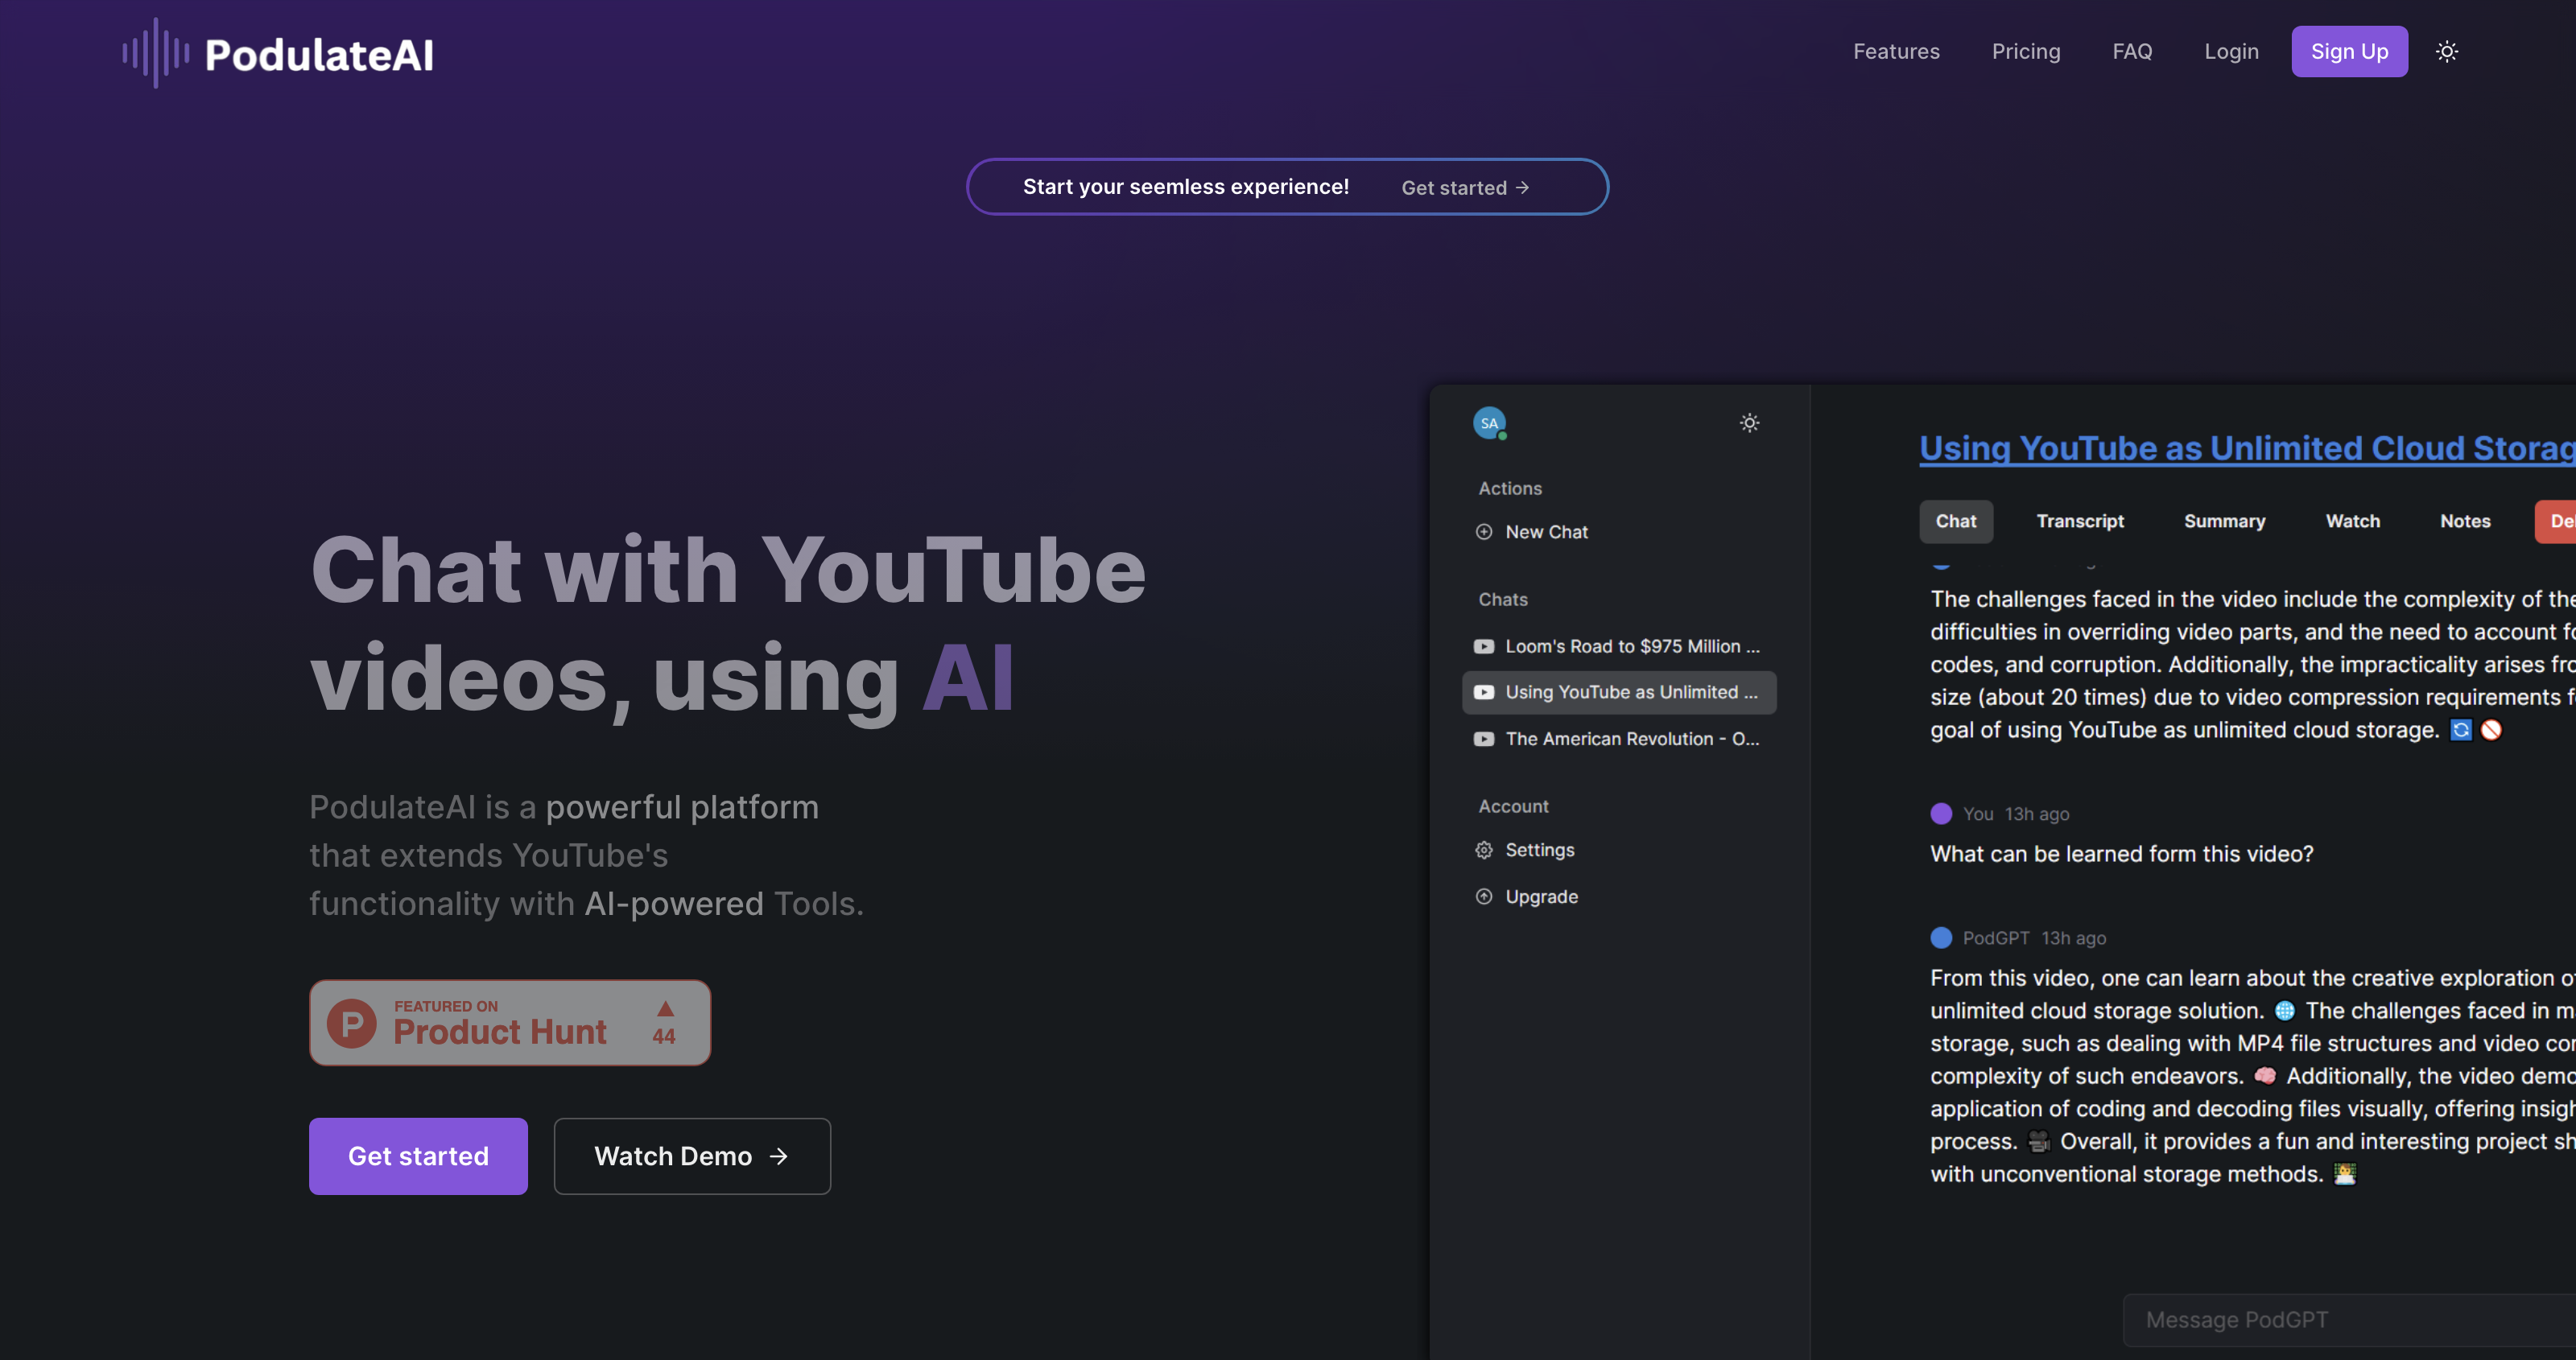
Task: Toggle the site theme sun icon in navbar
Action: click(x=2447, y=52)
